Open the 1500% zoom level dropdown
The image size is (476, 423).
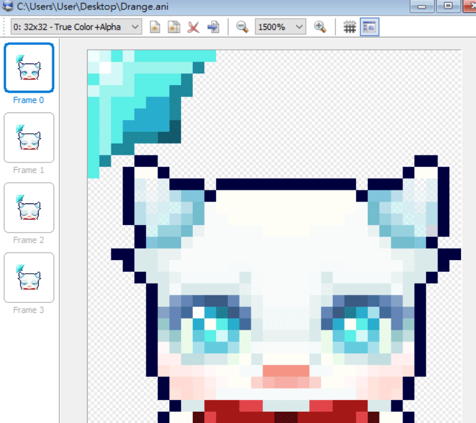click(280, 27)
